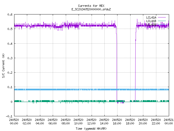Select the filename text E_SC20240520000000.sfduZ
Image resolution: width=174 pixels, height=131 pixels.
coord(91,9)
